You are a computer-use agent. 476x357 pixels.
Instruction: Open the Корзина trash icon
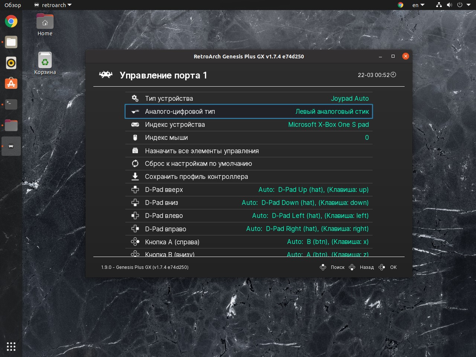click(45, 63)
